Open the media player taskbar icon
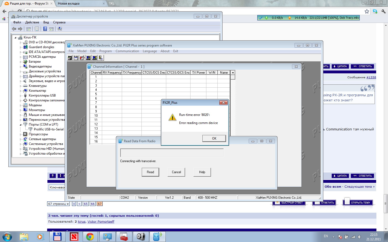 pyautogui.click(x=40, y=237)
